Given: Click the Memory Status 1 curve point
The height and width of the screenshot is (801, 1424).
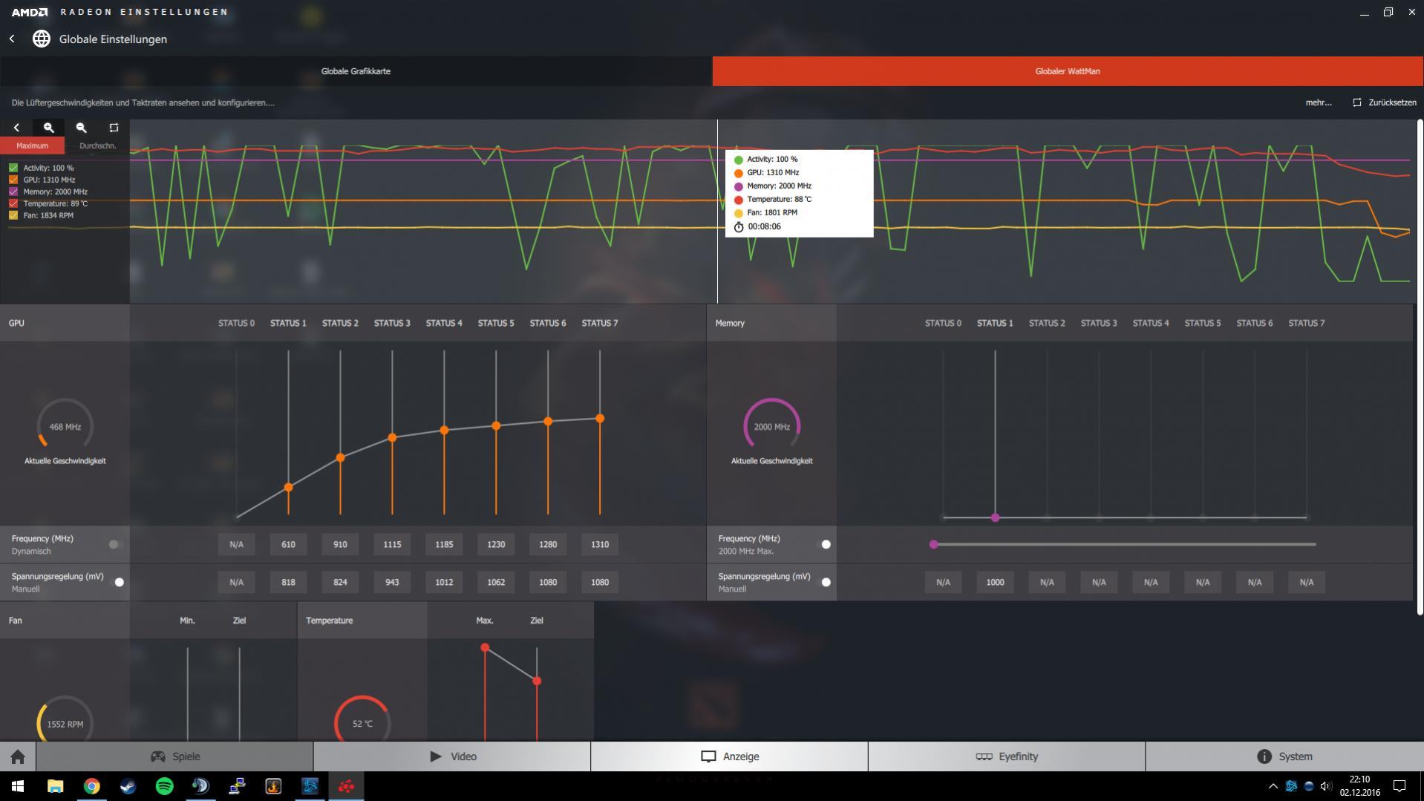Looking at the screenshot, I should tap(995, 517).
